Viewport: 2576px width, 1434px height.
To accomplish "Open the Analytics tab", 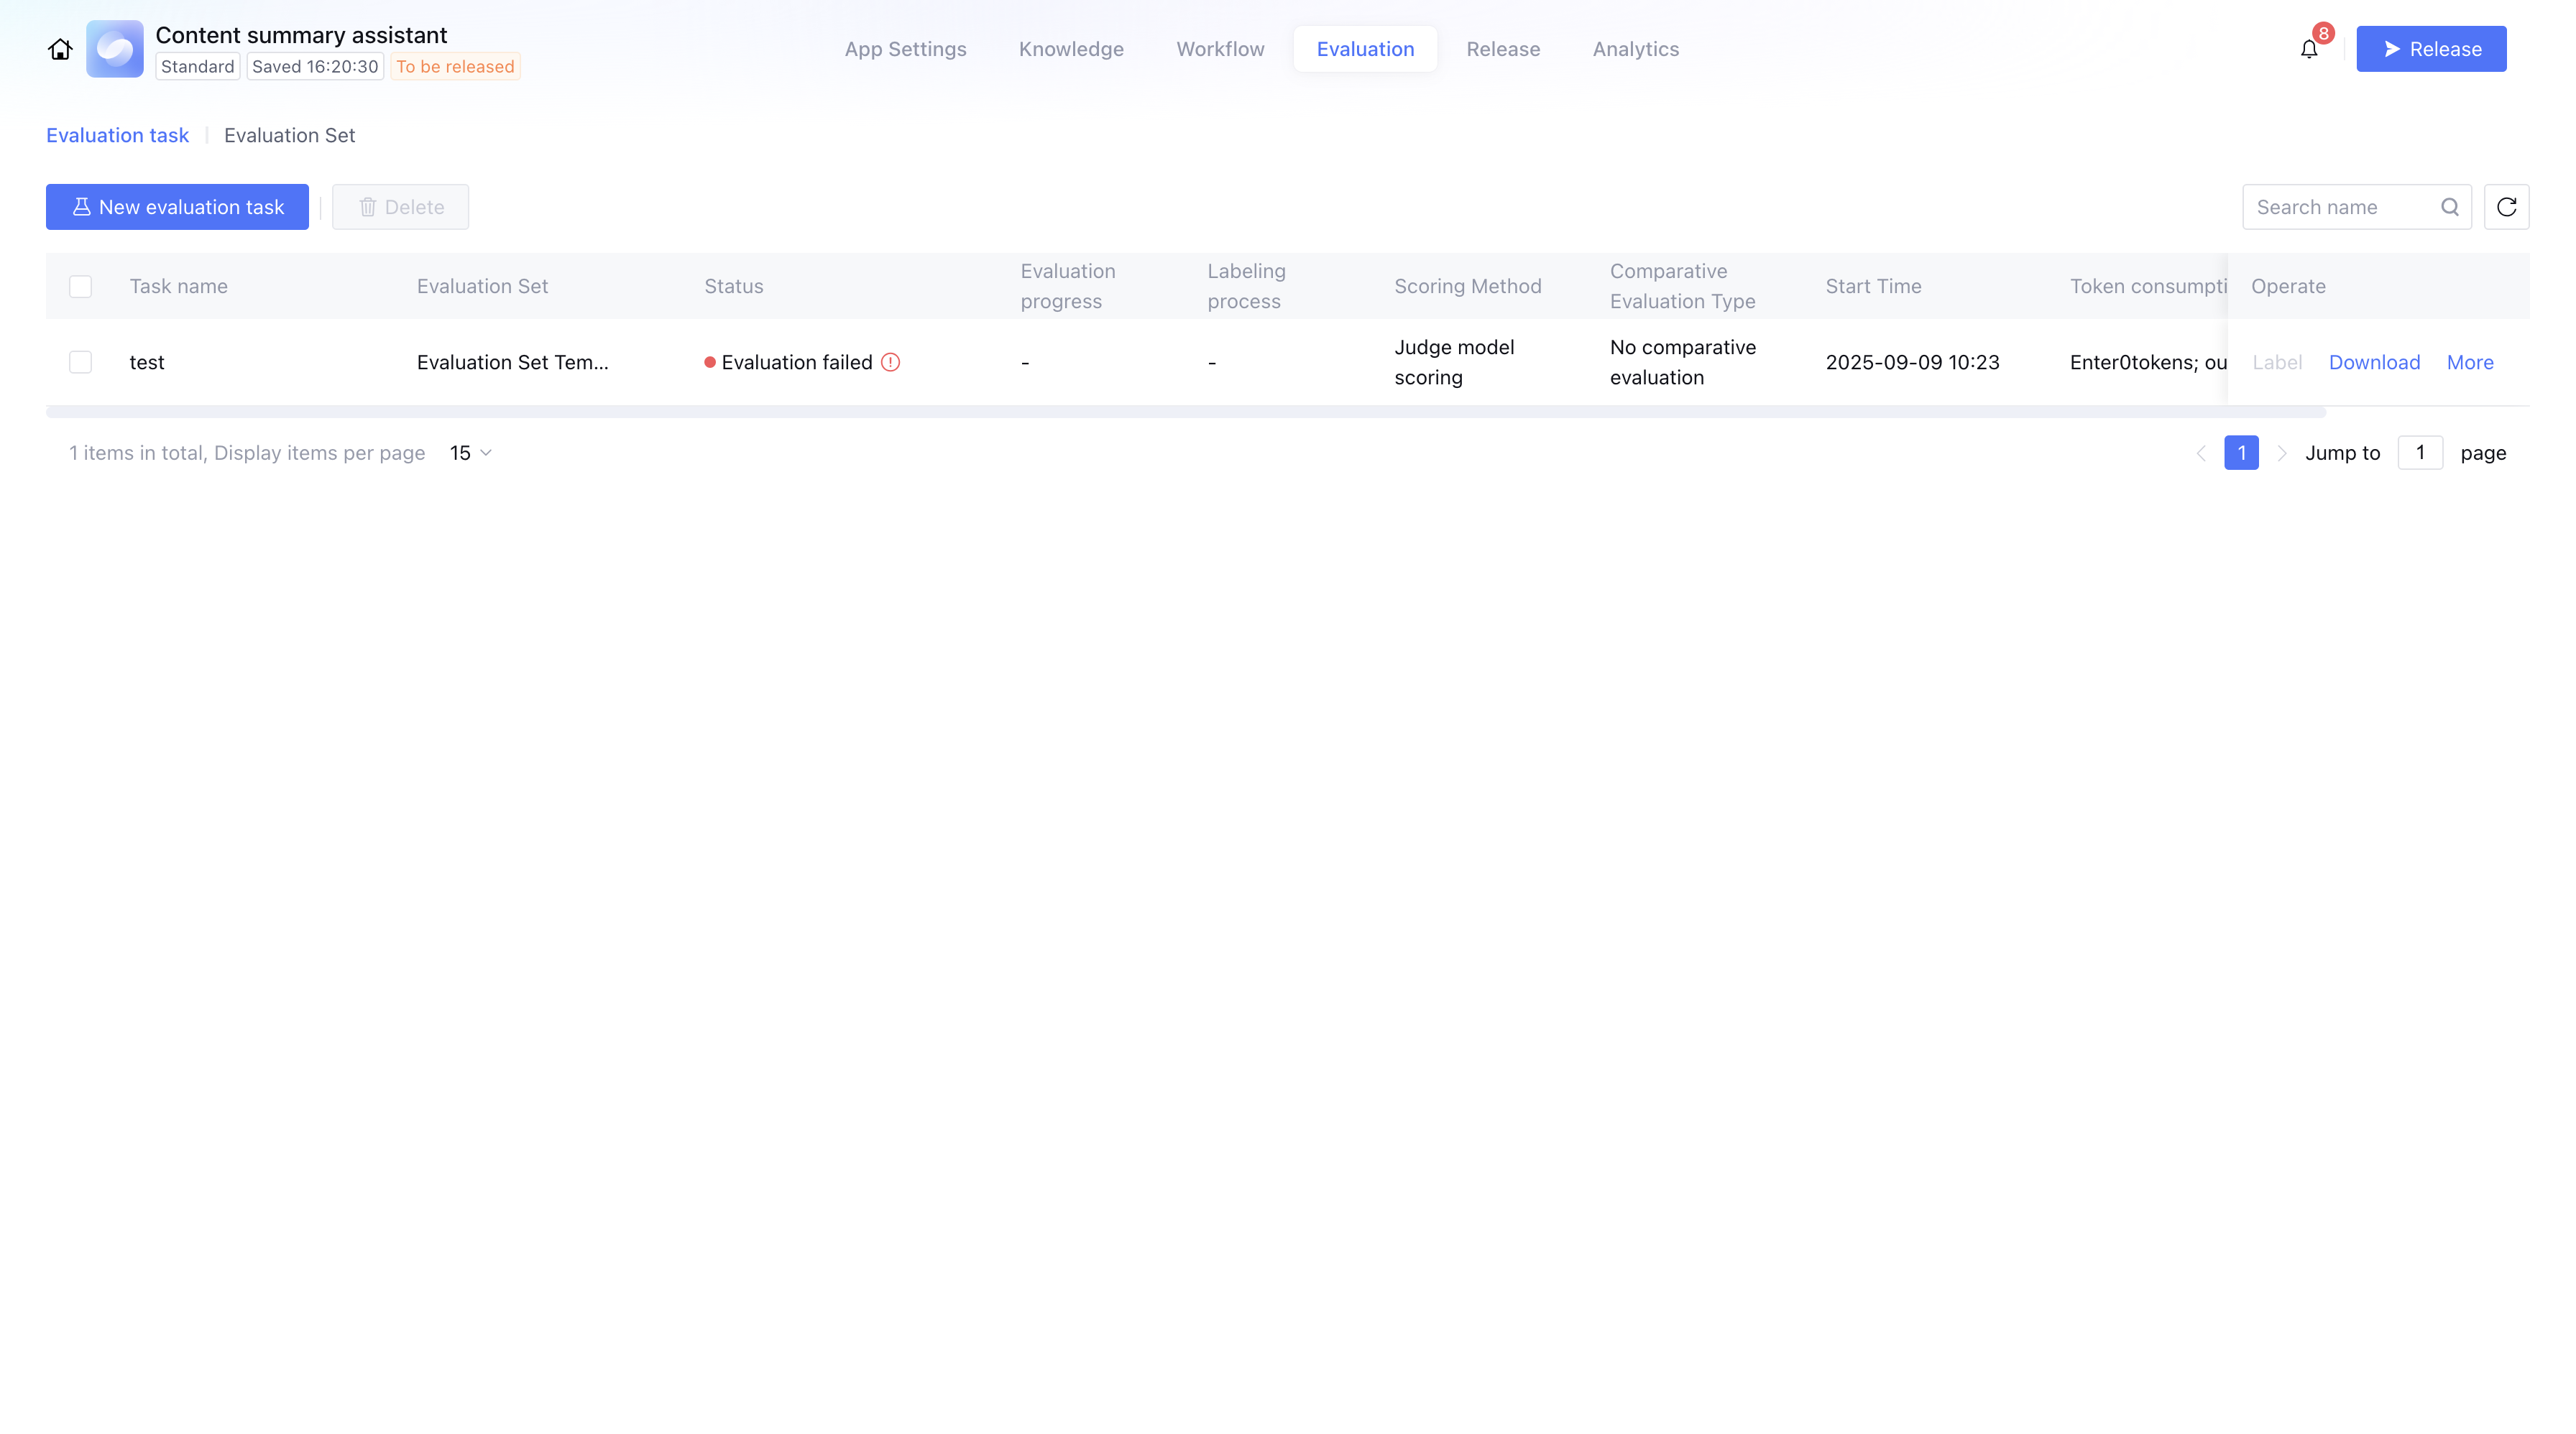I will pos(1635,49).
